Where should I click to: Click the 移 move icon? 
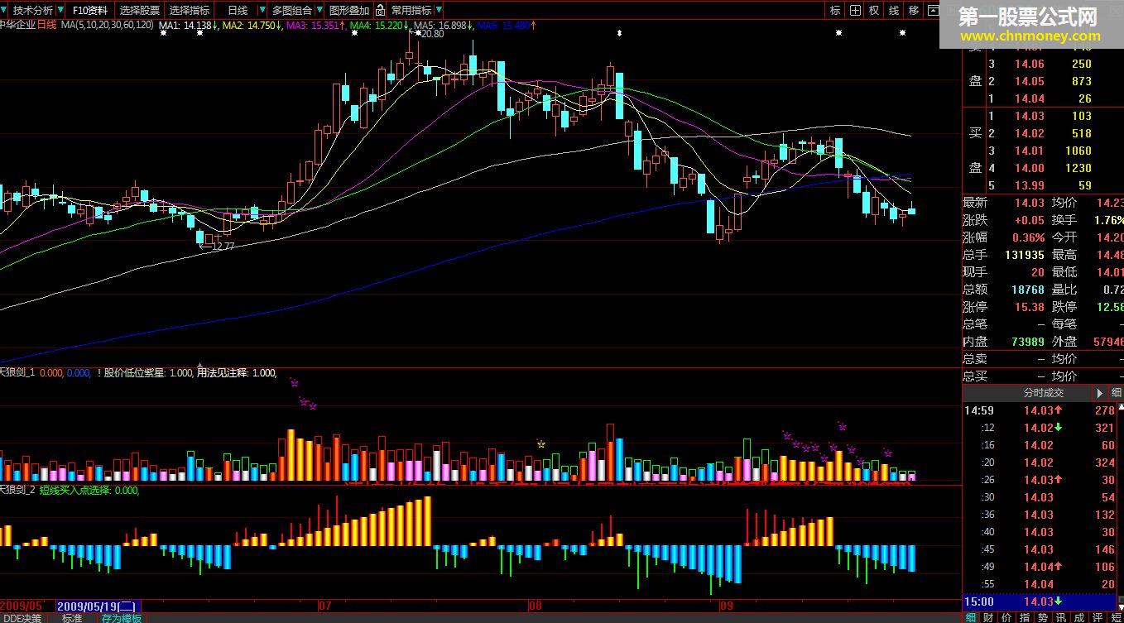(914, 11)
